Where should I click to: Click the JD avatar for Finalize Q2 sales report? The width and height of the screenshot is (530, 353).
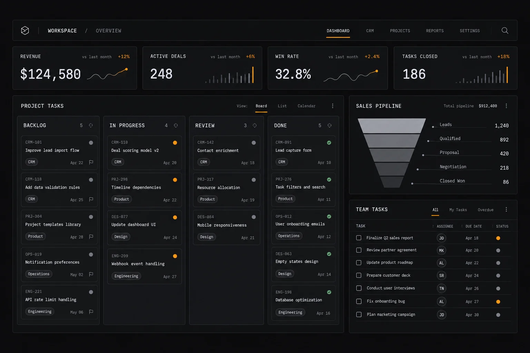click(441, 238)
